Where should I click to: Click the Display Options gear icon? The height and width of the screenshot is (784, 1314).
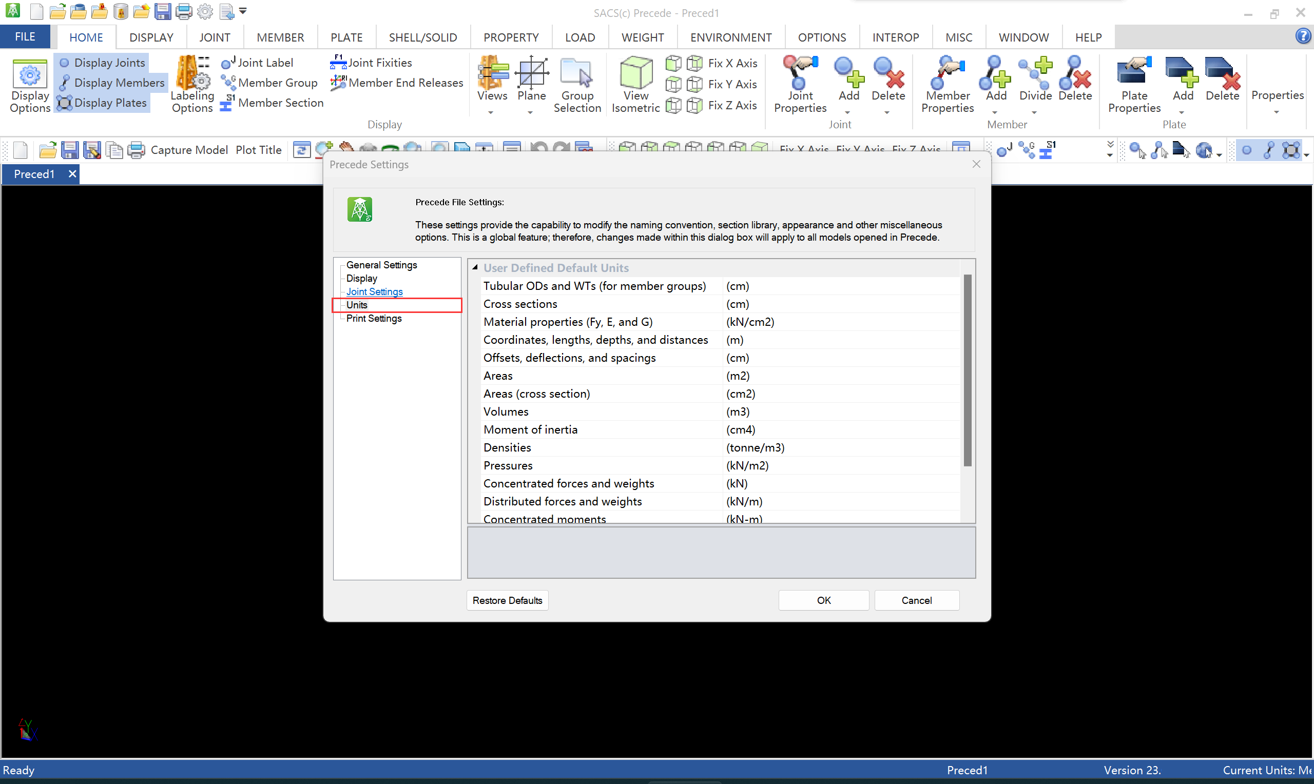(30, 74)
